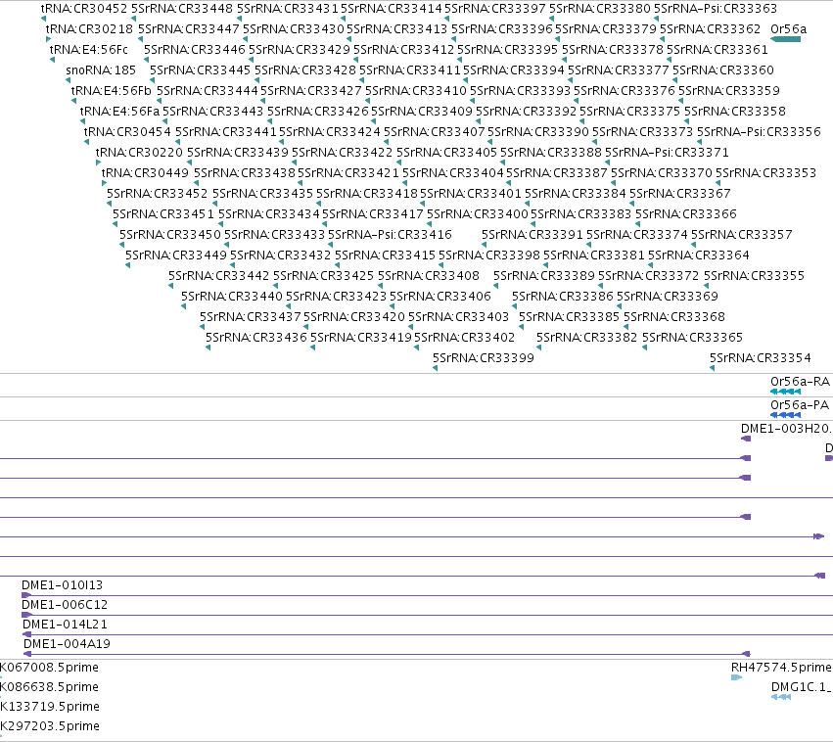Click the 5SrRNA:CR33382 label
The height and width of the screenshot is (742, 833).
(x=586, y=338)
